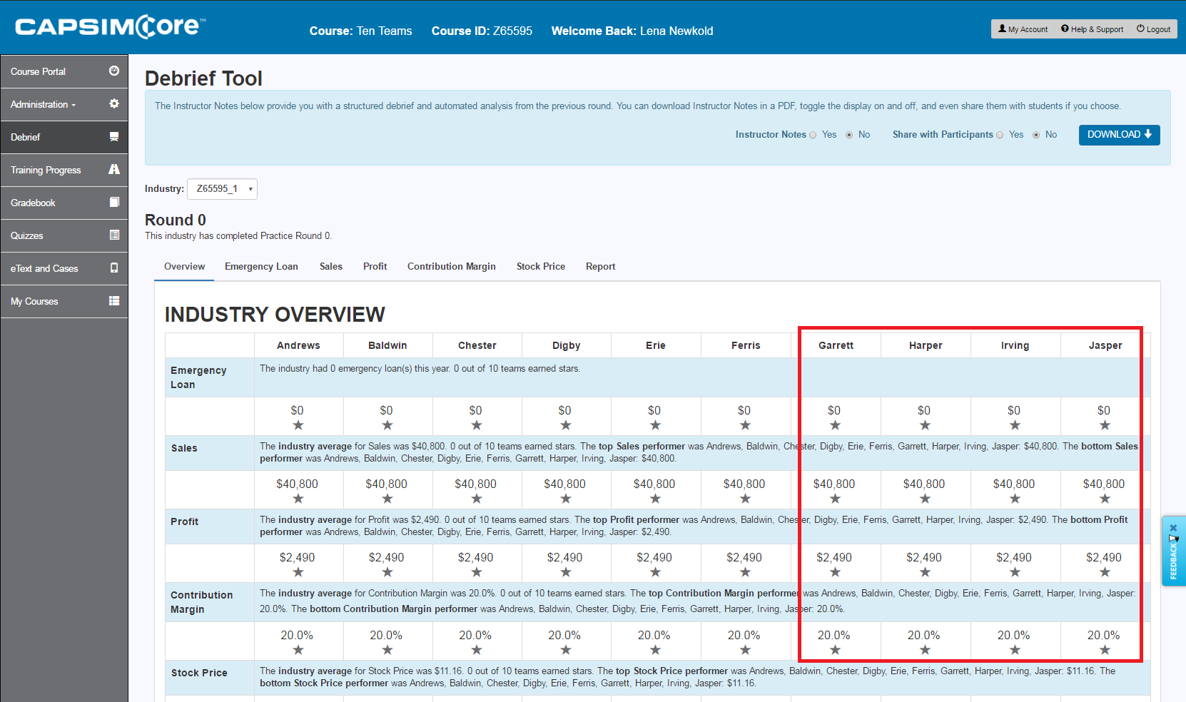
Task: Expand the Administration sidebar menu
Action: [x=43, y=104]
